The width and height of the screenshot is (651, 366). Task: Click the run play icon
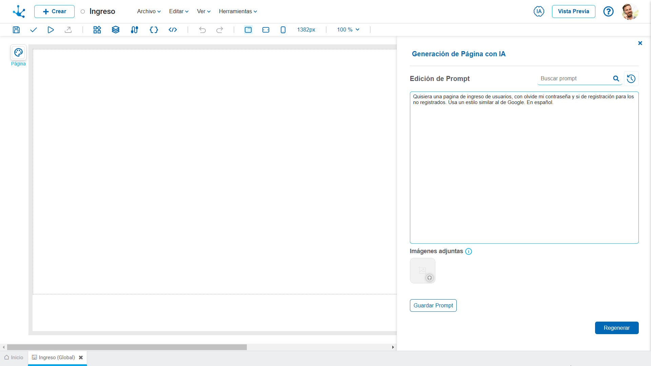pos(51,30)
